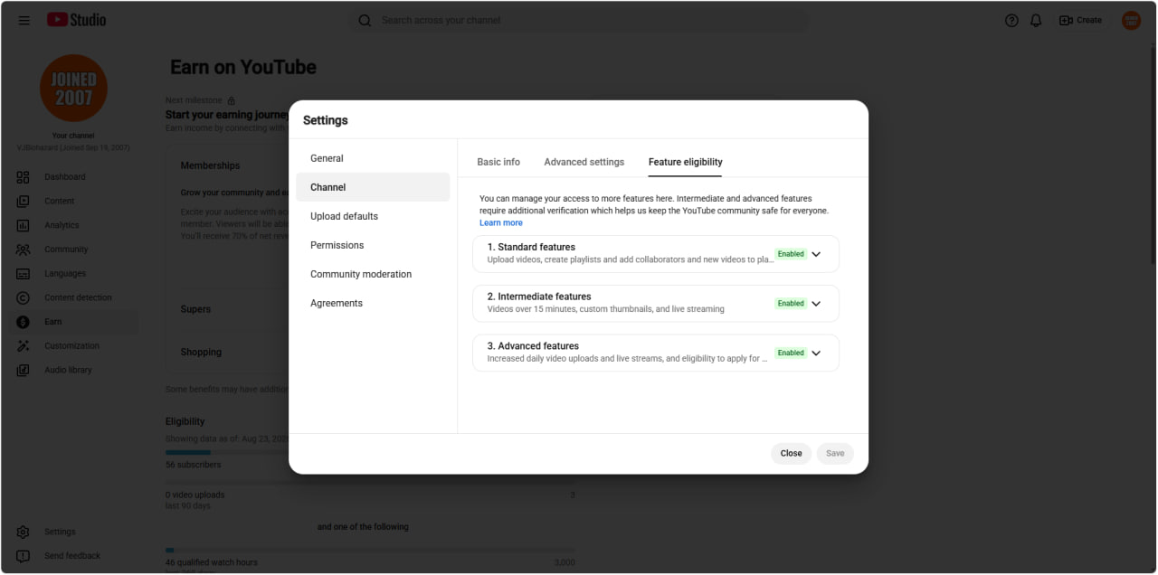Click the subscribers eligibility progress bar
The image size is (1158, 575).
(370, 453)
